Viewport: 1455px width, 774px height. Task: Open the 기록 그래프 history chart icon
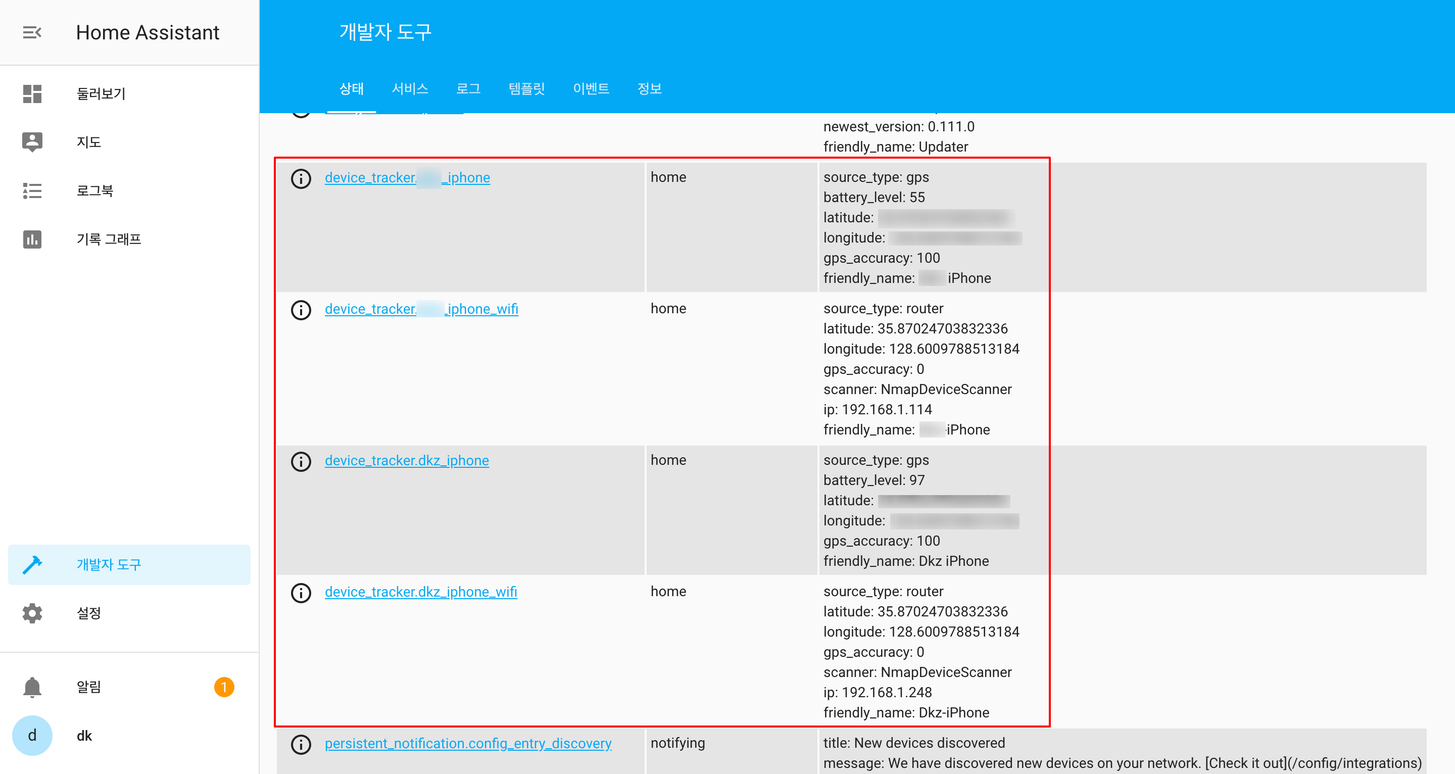(32, 239)
